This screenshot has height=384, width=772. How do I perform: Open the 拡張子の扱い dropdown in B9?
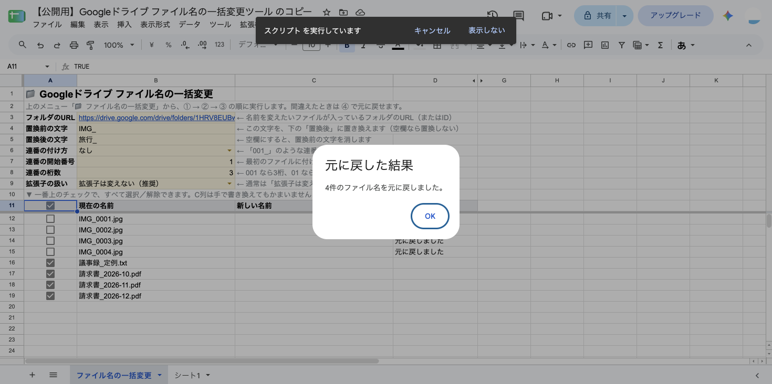point(229,184)
